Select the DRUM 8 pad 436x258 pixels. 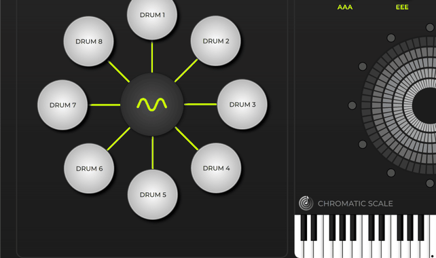89,41
